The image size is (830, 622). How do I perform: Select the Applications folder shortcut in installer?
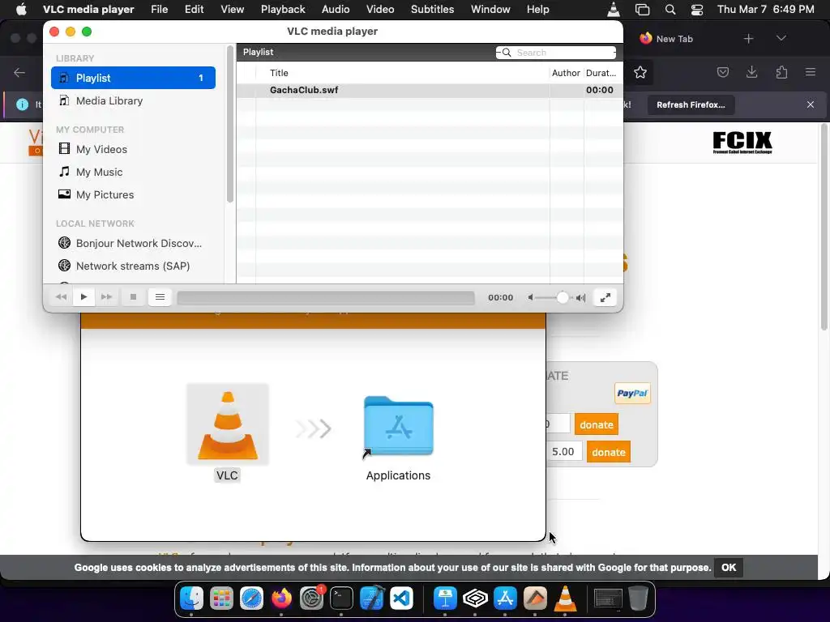coord(399,426)
